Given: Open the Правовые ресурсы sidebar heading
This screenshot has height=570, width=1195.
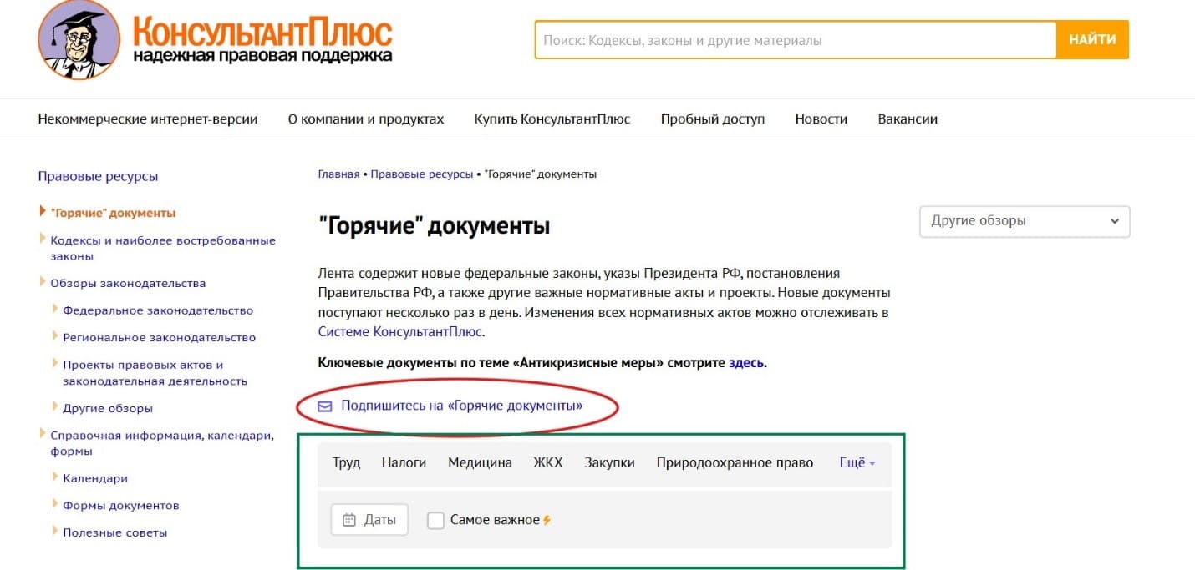Looking at the screenshot, I should pyautogui.click(x=98, y=176).
